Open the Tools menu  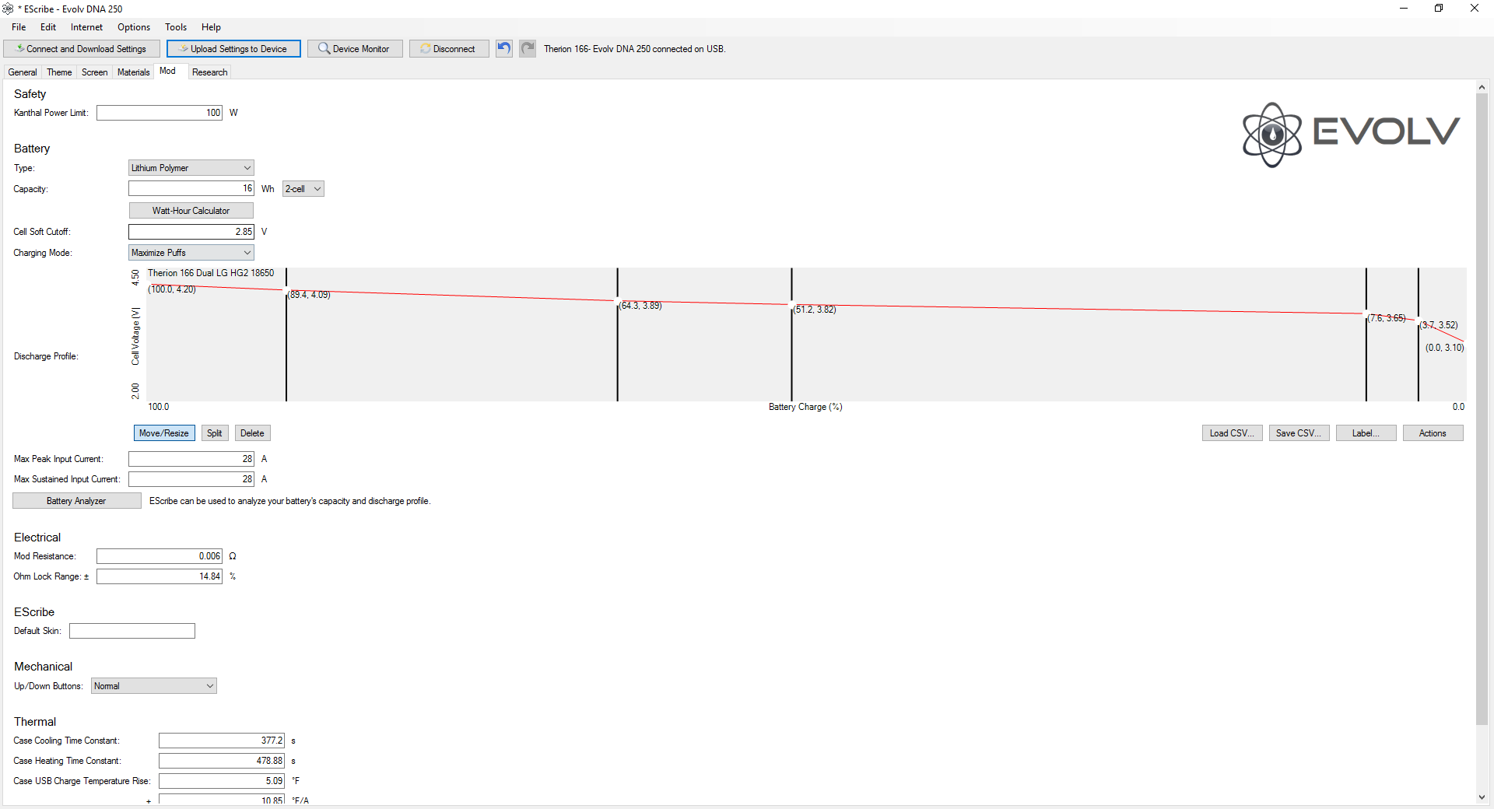[176, 27]
